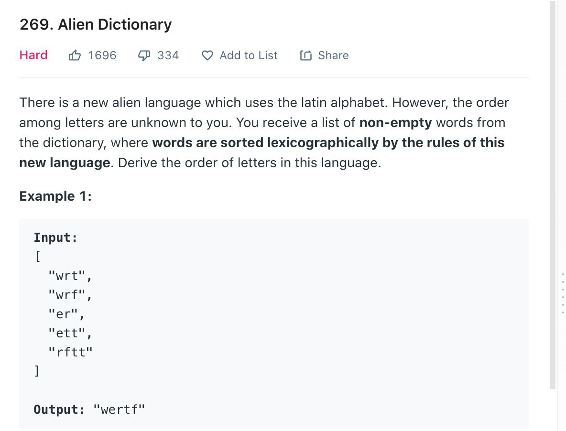
Task: Click the "rftt" input word
Action: [x=71, y=352]
